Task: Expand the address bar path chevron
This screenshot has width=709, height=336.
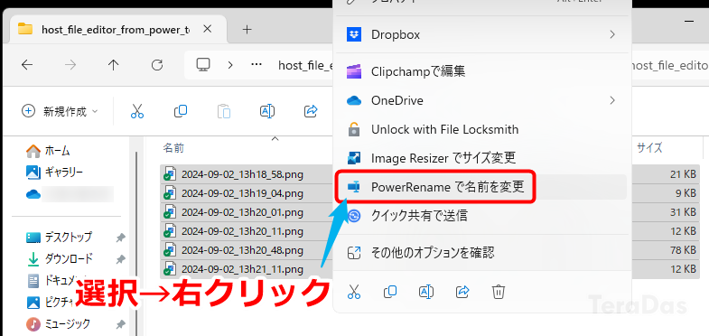Action: (x=230, y=65)
